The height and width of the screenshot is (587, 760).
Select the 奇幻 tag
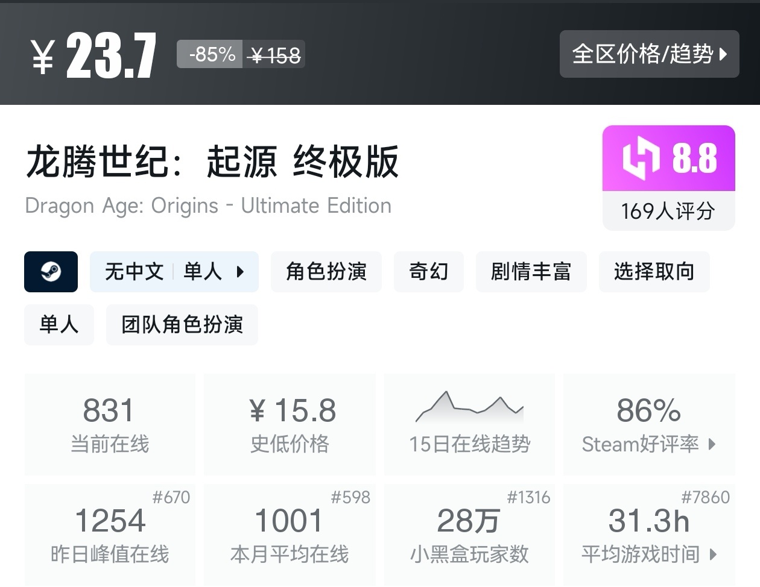pyautogui.click(x=429, y=272)
